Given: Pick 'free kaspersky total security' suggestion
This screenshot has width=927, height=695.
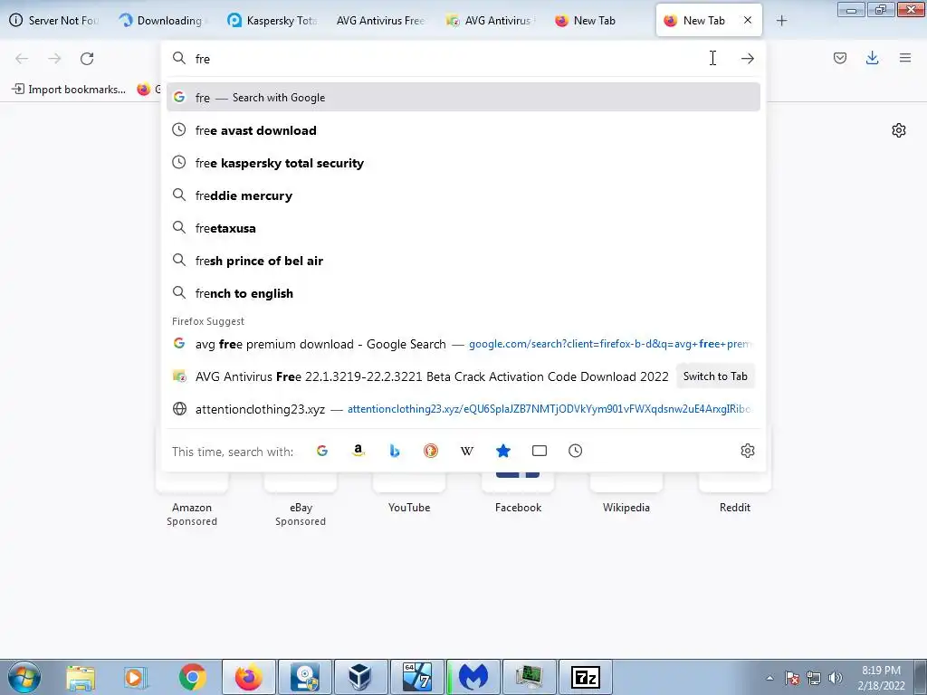Looking at the screenshot, I should [463, 163].
